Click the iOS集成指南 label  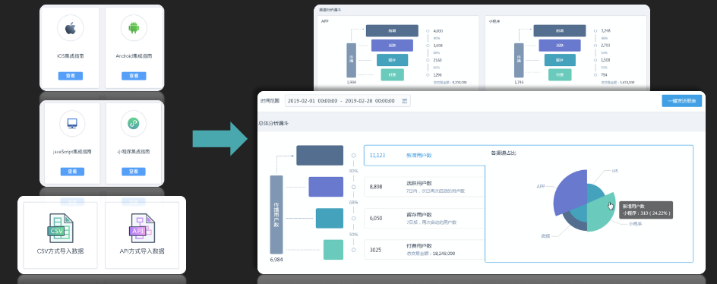(70, 55)
